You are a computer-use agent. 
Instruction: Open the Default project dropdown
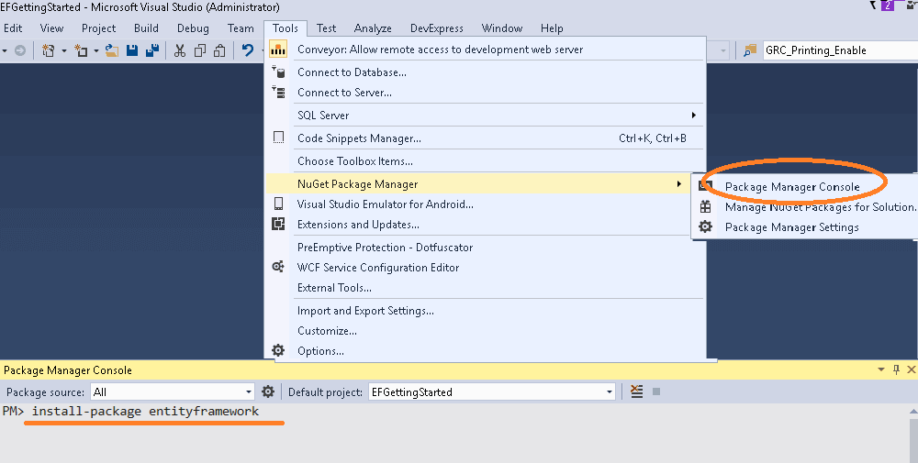[x=610, y=391]
